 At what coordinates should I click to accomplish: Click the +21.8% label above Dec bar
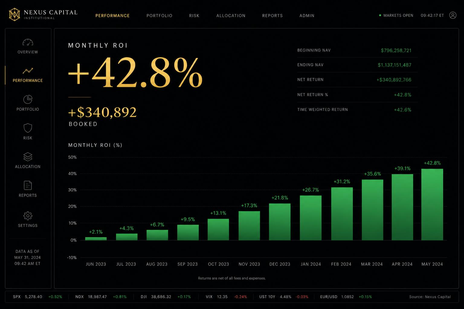[x=280, y=198]
